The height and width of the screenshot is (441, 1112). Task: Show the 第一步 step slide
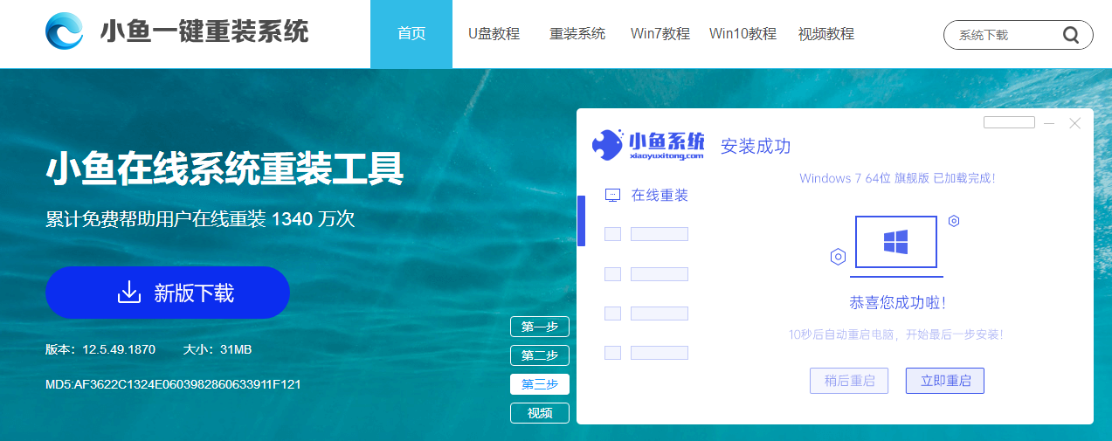[540, 327]
